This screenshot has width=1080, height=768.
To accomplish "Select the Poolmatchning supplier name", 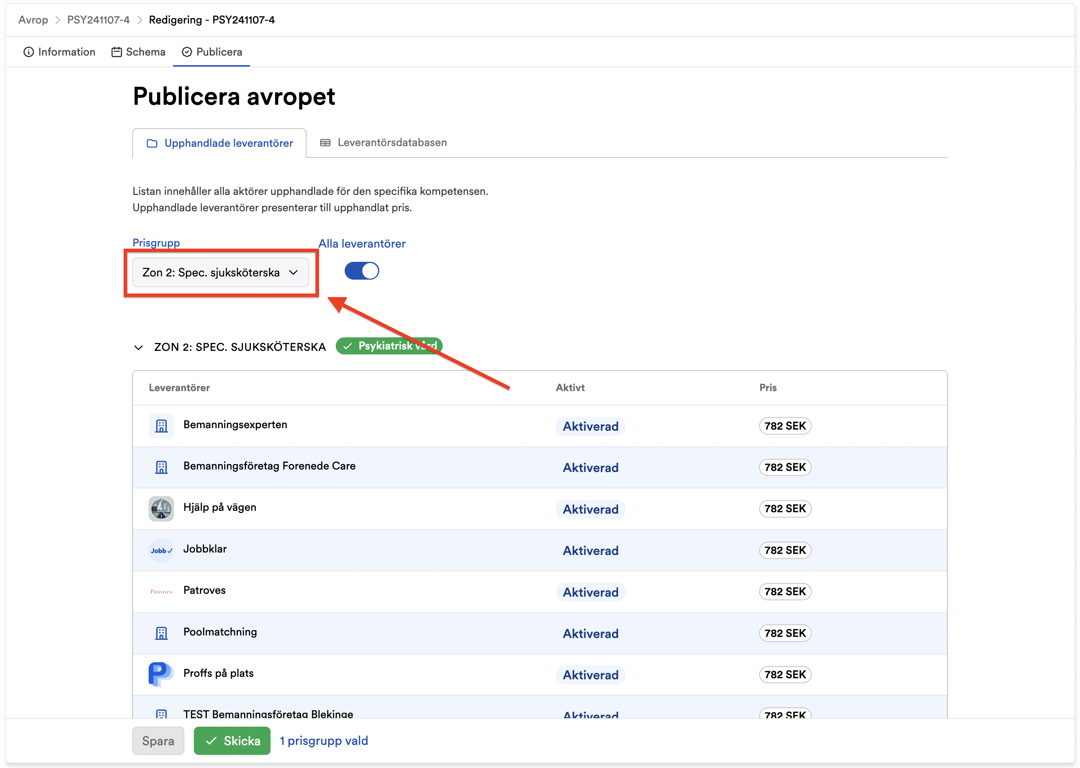I will [x=220, y=632].
